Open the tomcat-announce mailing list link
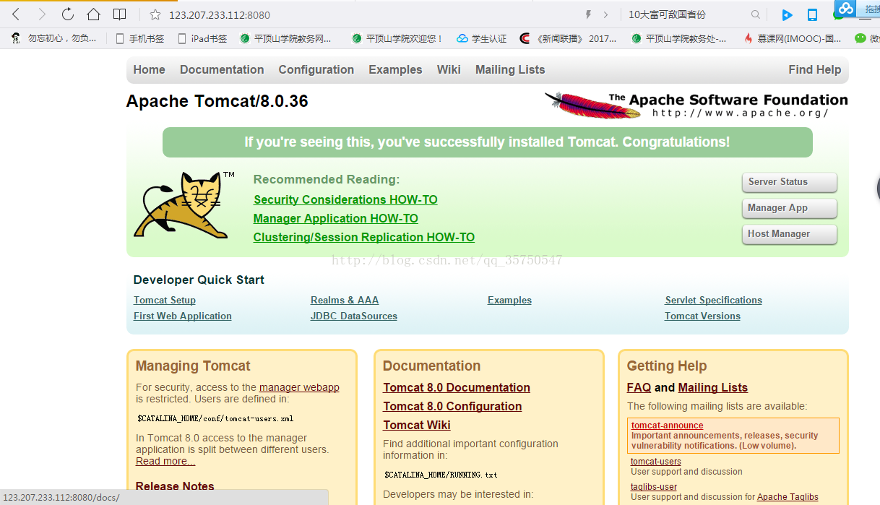The height and width of the screenshot is (505, 880). click(667, 426)
